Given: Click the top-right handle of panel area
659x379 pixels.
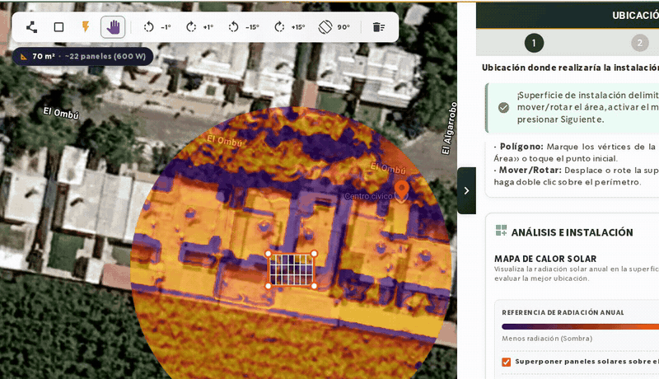Looking at the screenshot, I should [315, 254].
